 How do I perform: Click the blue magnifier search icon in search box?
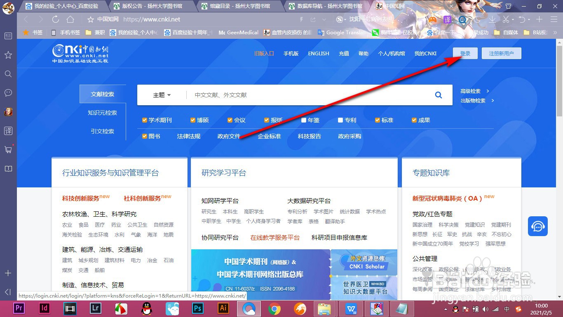(x=439, y=95)
